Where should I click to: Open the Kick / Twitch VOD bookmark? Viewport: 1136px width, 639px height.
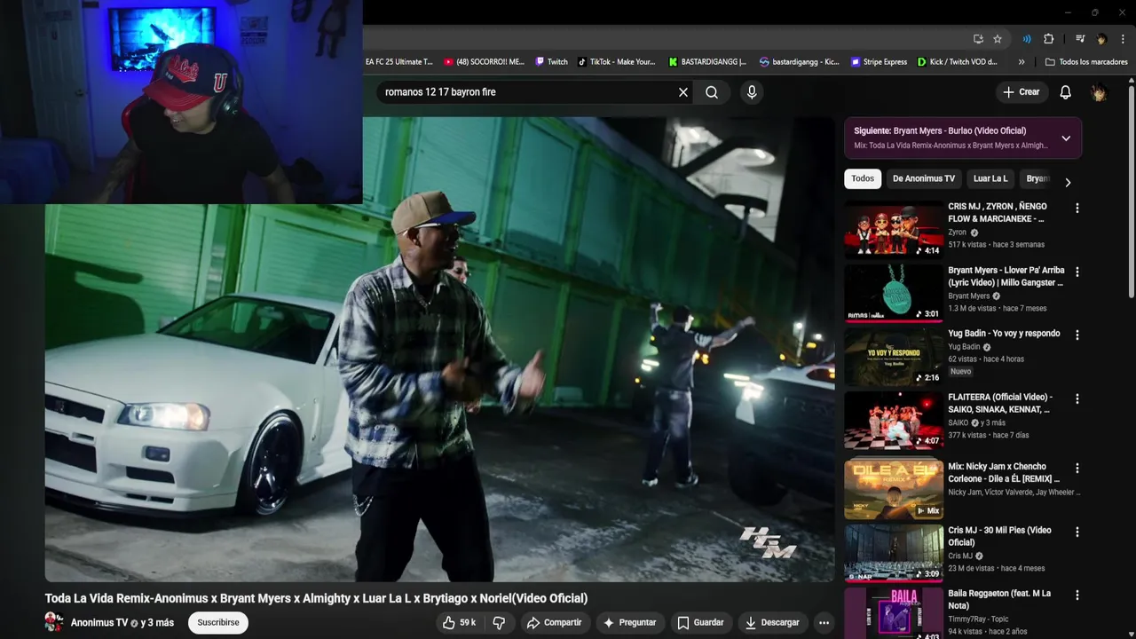[x=958, y=62]
